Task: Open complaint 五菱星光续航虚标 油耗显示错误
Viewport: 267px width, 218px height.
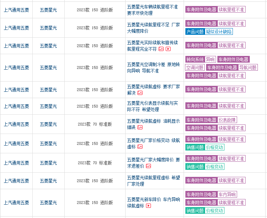Action: pos(153,124)
